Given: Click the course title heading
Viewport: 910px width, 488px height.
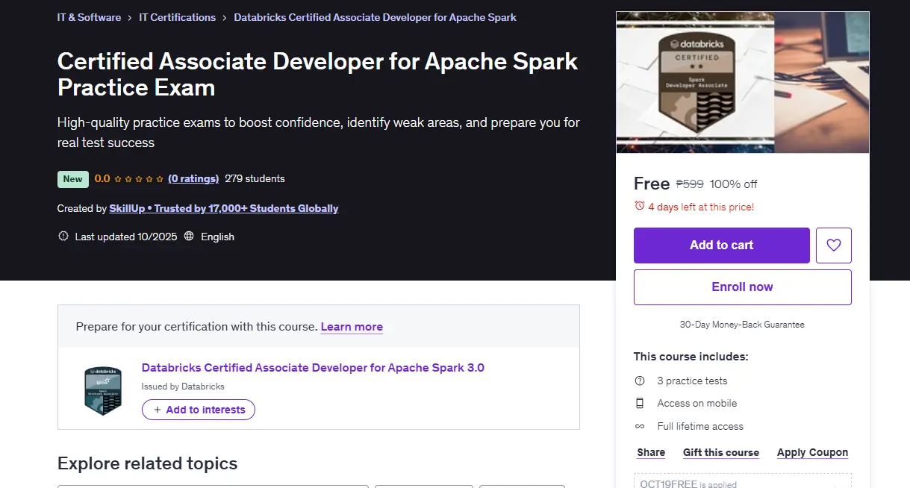Looking at the screenshot, I should click(318, 74).
